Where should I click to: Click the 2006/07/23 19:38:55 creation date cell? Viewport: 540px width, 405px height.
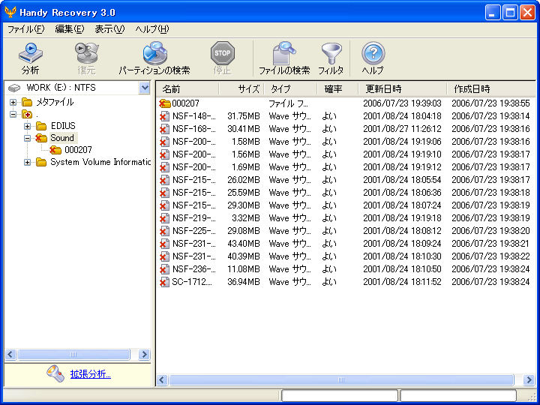[490, 103]
